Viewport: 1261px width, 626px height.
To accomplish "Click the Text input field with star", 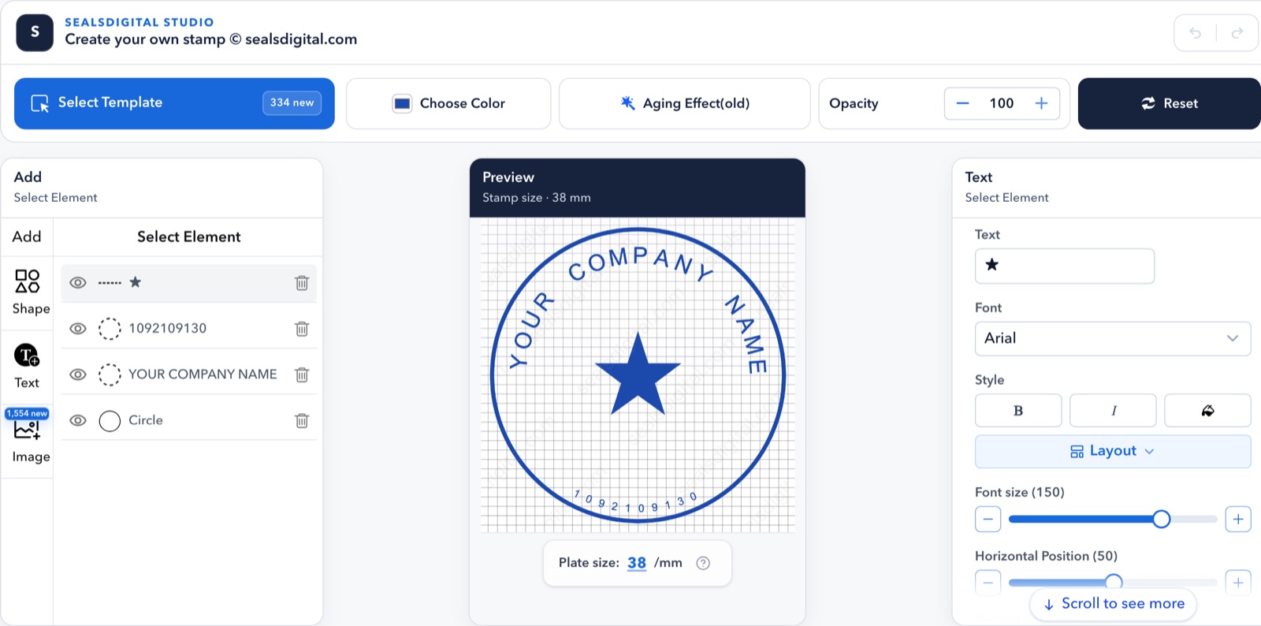I will (1065, 266).
